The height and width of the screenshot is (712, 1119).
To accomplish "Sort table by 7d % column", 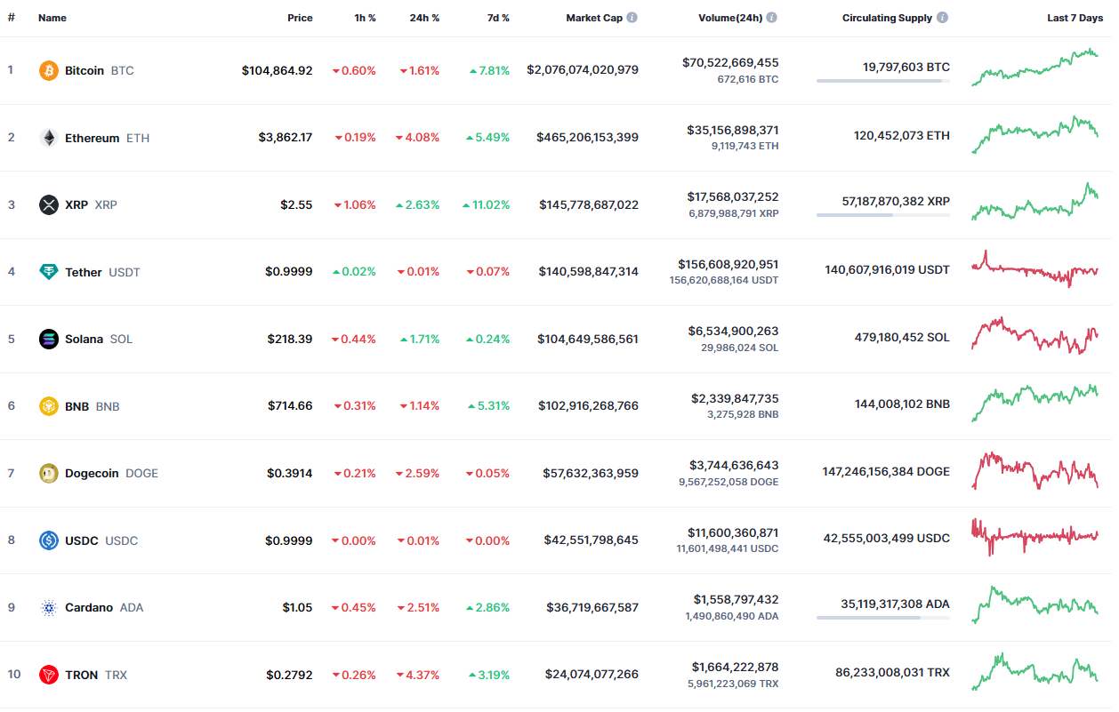I will [498, 18].
